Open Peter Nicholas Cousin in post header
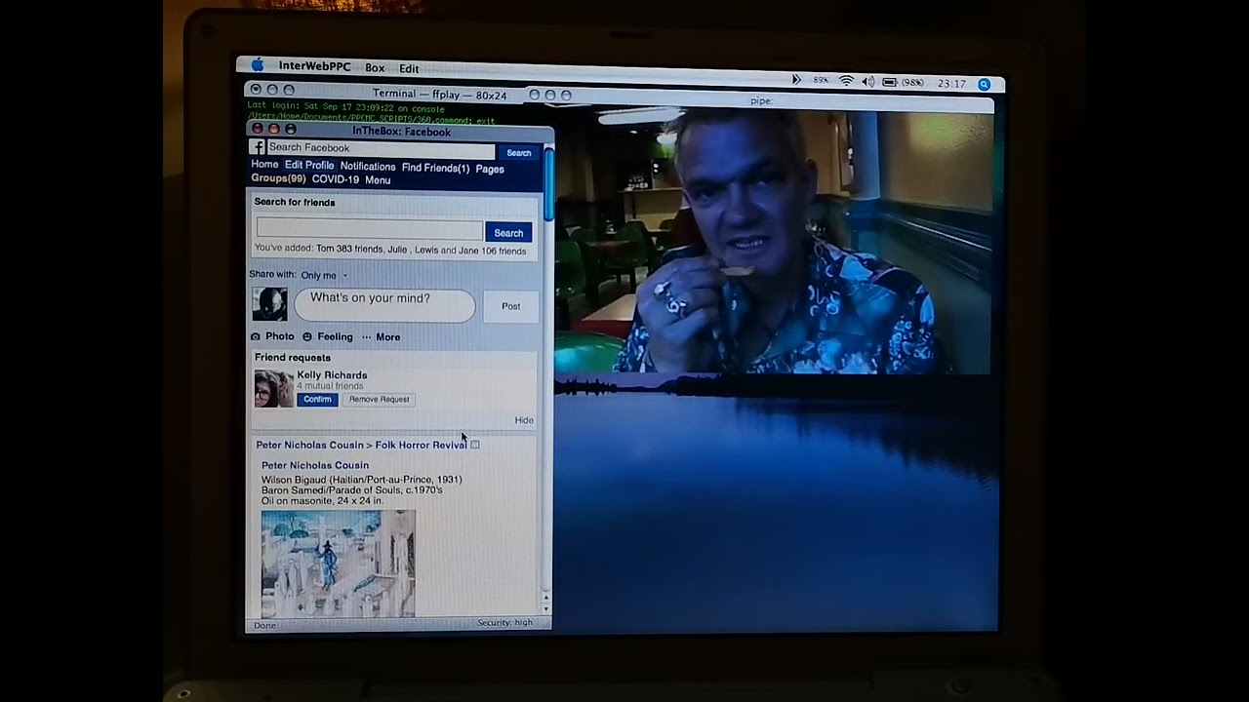The image size is (1249, 702). pos(309,445)
